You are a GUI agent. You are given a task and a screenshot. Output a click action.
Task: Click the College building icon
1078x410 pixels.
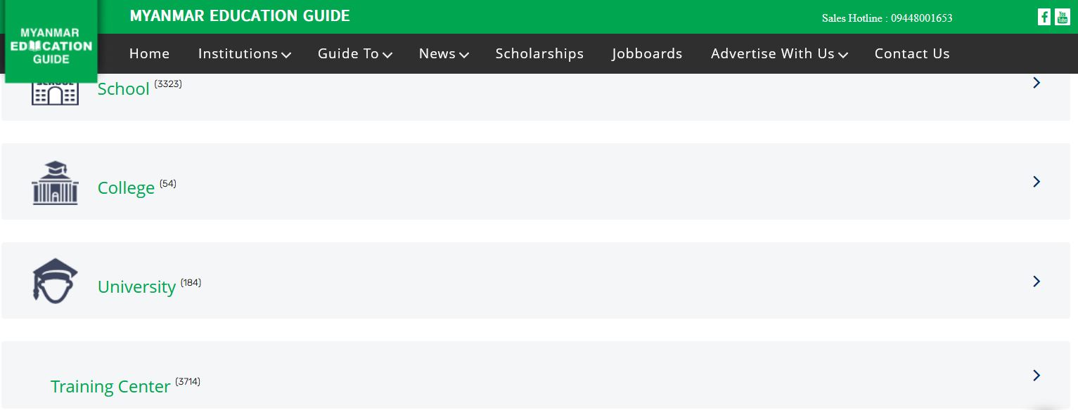point(55,183)
